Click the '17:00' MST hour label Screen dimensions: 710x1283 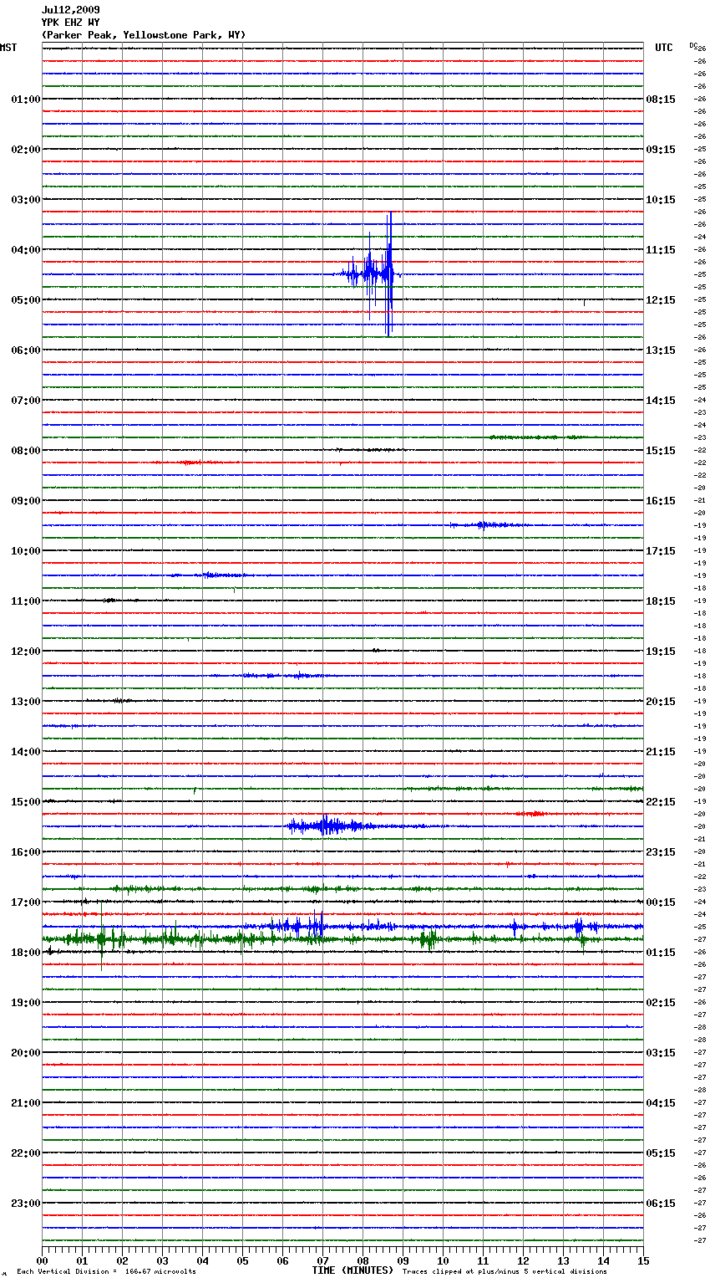[26, 902]
